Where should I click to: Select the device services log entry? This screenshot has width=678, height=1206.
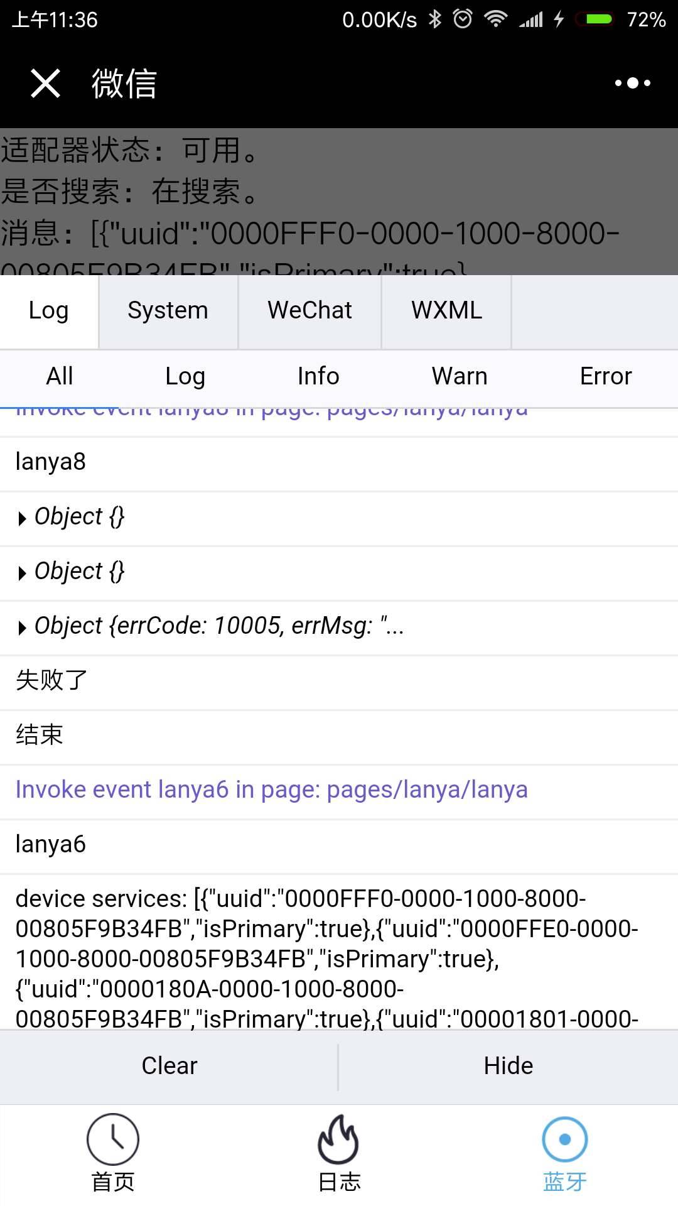339,952
